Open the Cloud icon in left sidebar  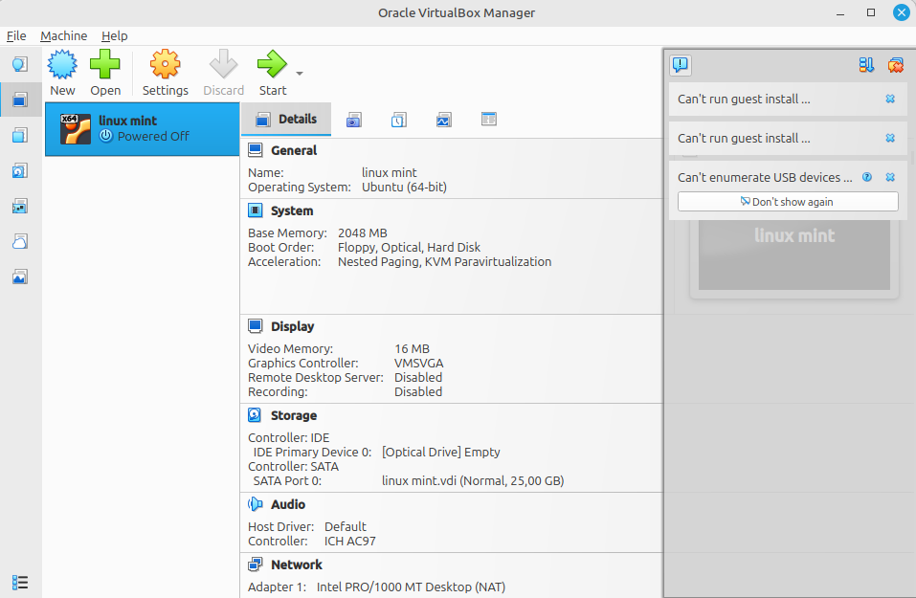20,241
